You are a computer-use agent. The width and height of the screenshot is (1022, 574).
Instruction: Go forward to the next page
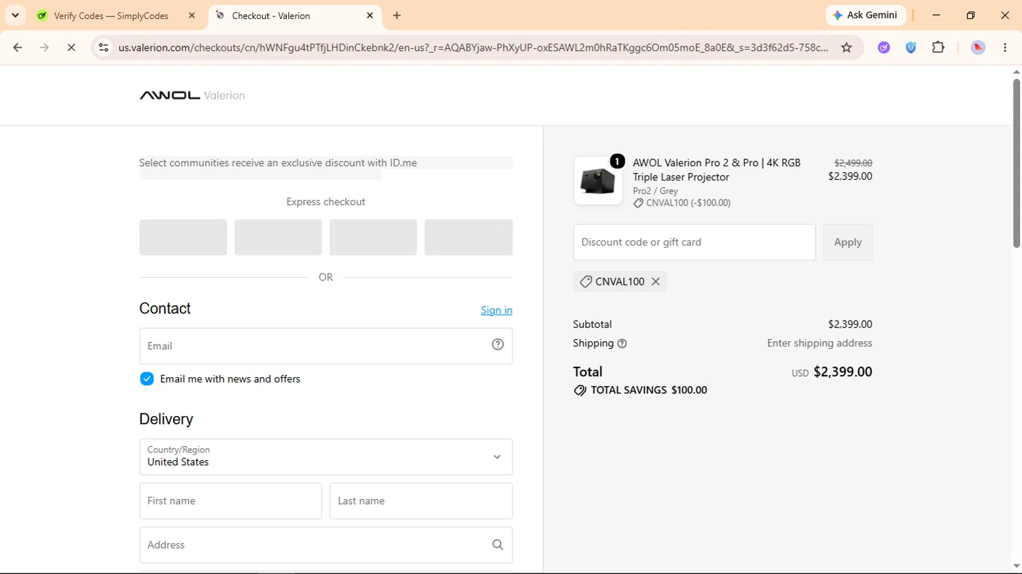[44, 48]
